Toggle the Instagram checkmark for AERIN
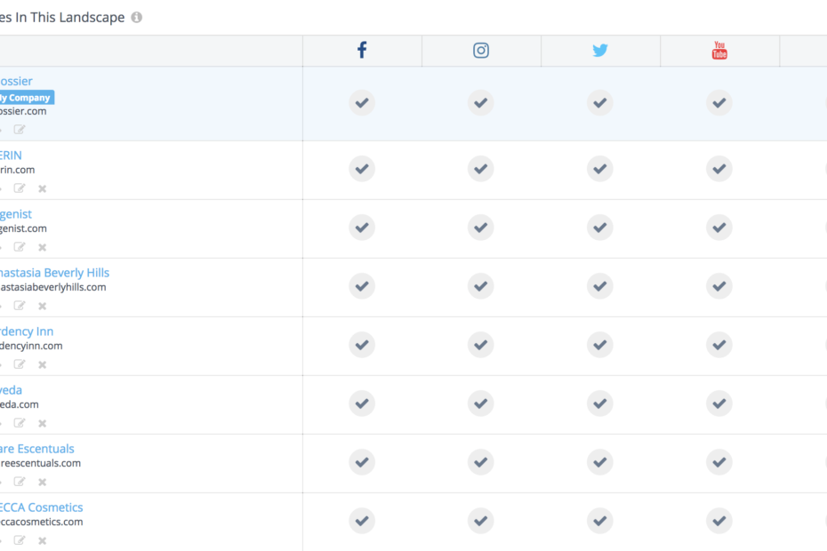Viewport: 827px width, 551px height. pos(481,169)
